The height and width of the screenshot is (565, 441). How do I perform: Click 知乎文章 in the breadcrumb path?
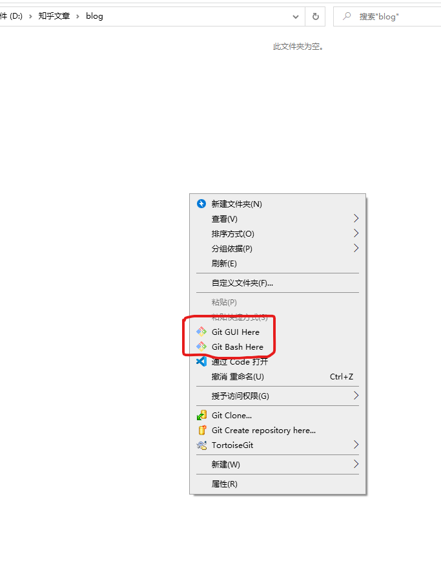[54, 16]
